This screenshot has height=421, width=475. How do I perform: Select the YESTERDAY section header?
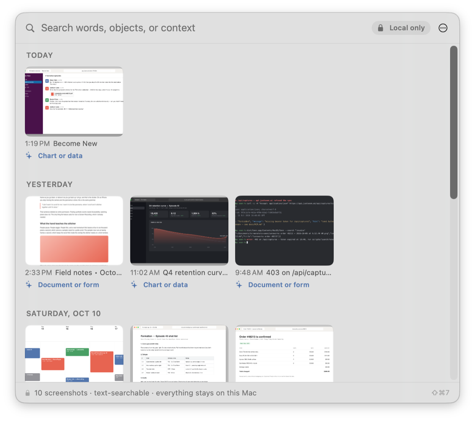[x=49, y=184]
